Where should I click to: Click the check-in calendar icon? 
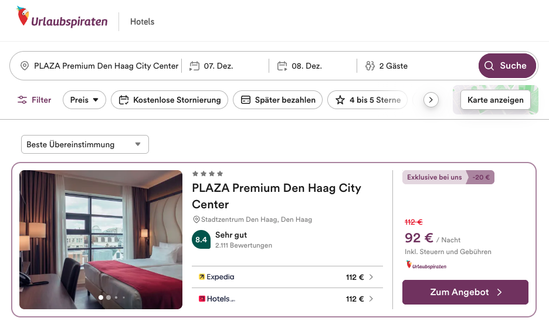coord(195,66)
